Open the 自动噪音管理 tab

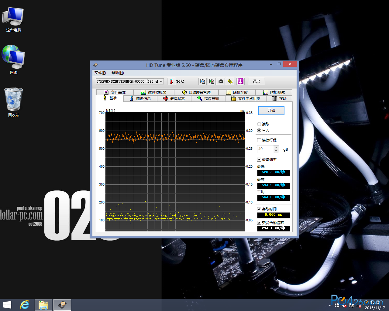coord(196,92)
